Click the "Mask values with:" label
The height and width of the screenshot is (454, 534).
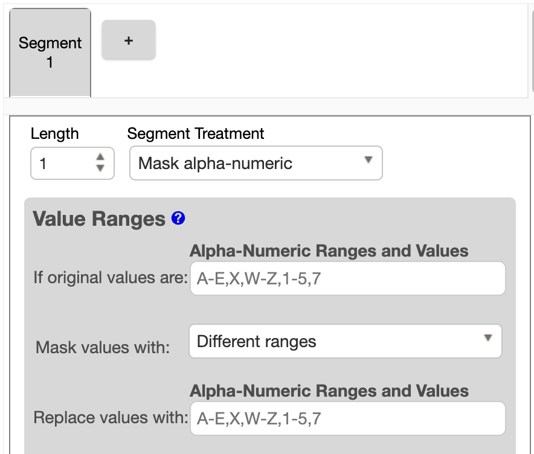[103, 348]
